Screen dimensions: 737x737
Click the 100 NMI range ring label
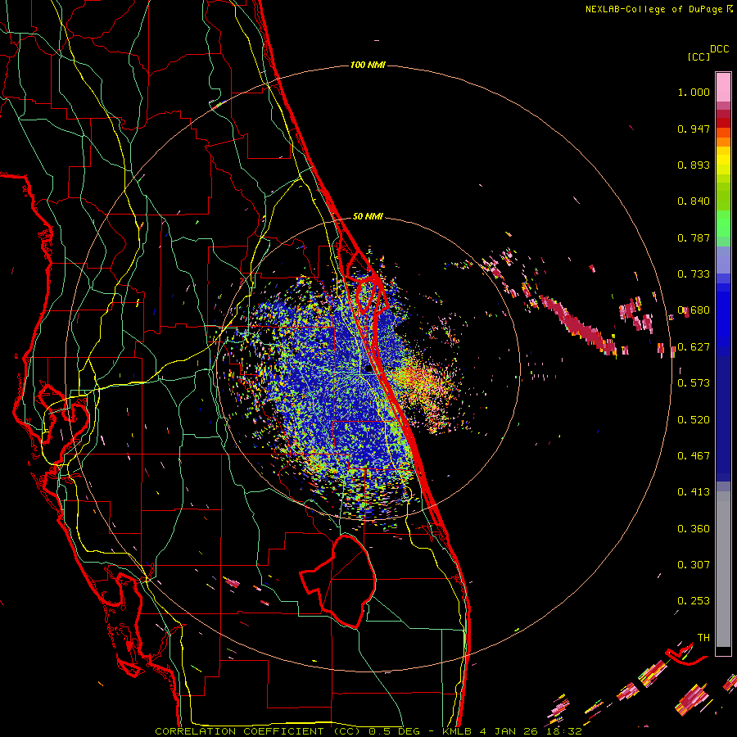368,65
